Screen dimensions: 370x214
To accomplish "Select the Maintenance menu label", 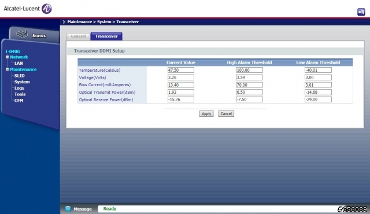I will tap(23, 69).
